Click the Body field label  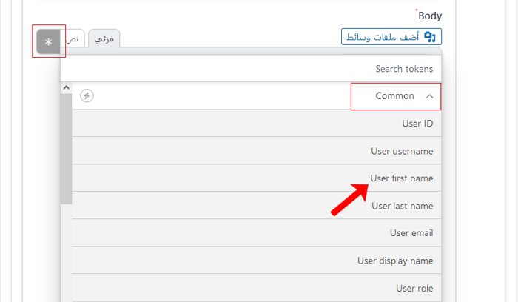pos(429,16)
